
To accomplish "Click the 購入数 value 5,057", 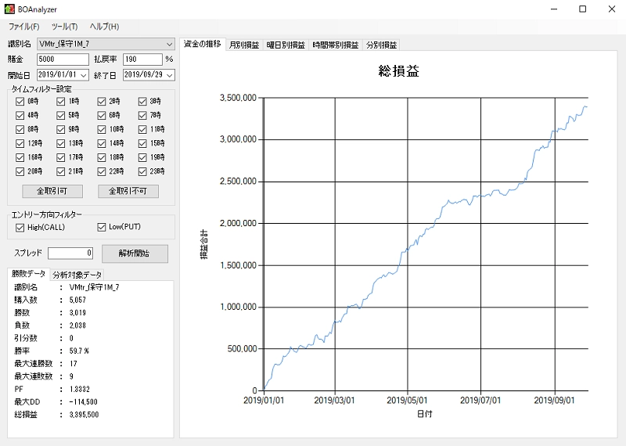I will 77,300.
